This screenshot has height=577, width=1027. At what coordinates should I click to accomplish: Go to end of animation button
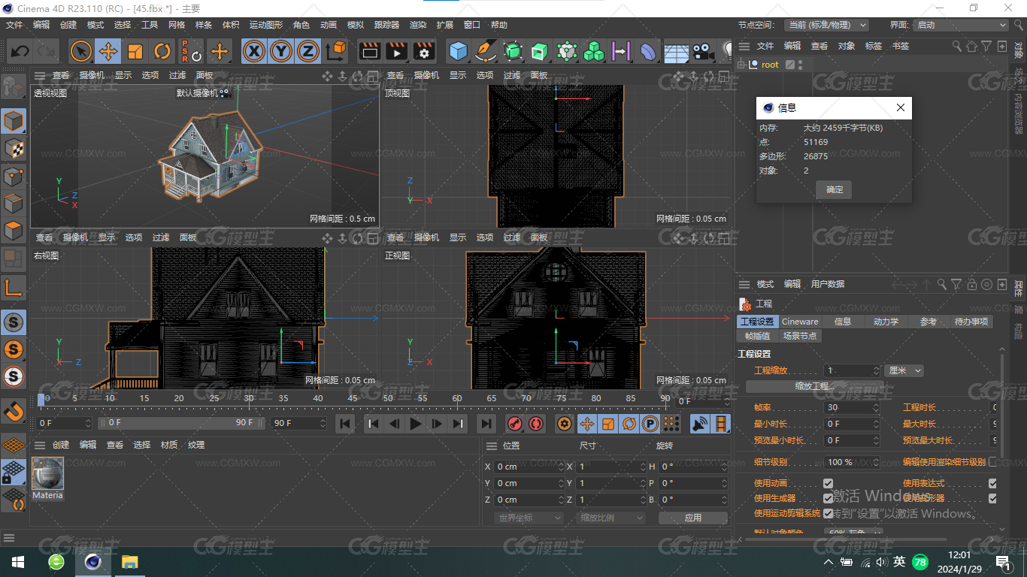[486, 424]
